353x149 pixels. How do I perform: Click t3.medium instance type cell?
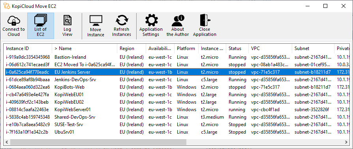[212, 117]
